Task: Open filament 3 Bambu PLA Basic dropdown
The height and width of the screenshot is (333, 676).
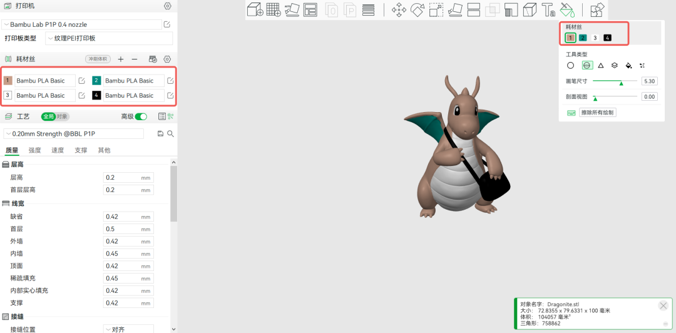Action: 45,95
